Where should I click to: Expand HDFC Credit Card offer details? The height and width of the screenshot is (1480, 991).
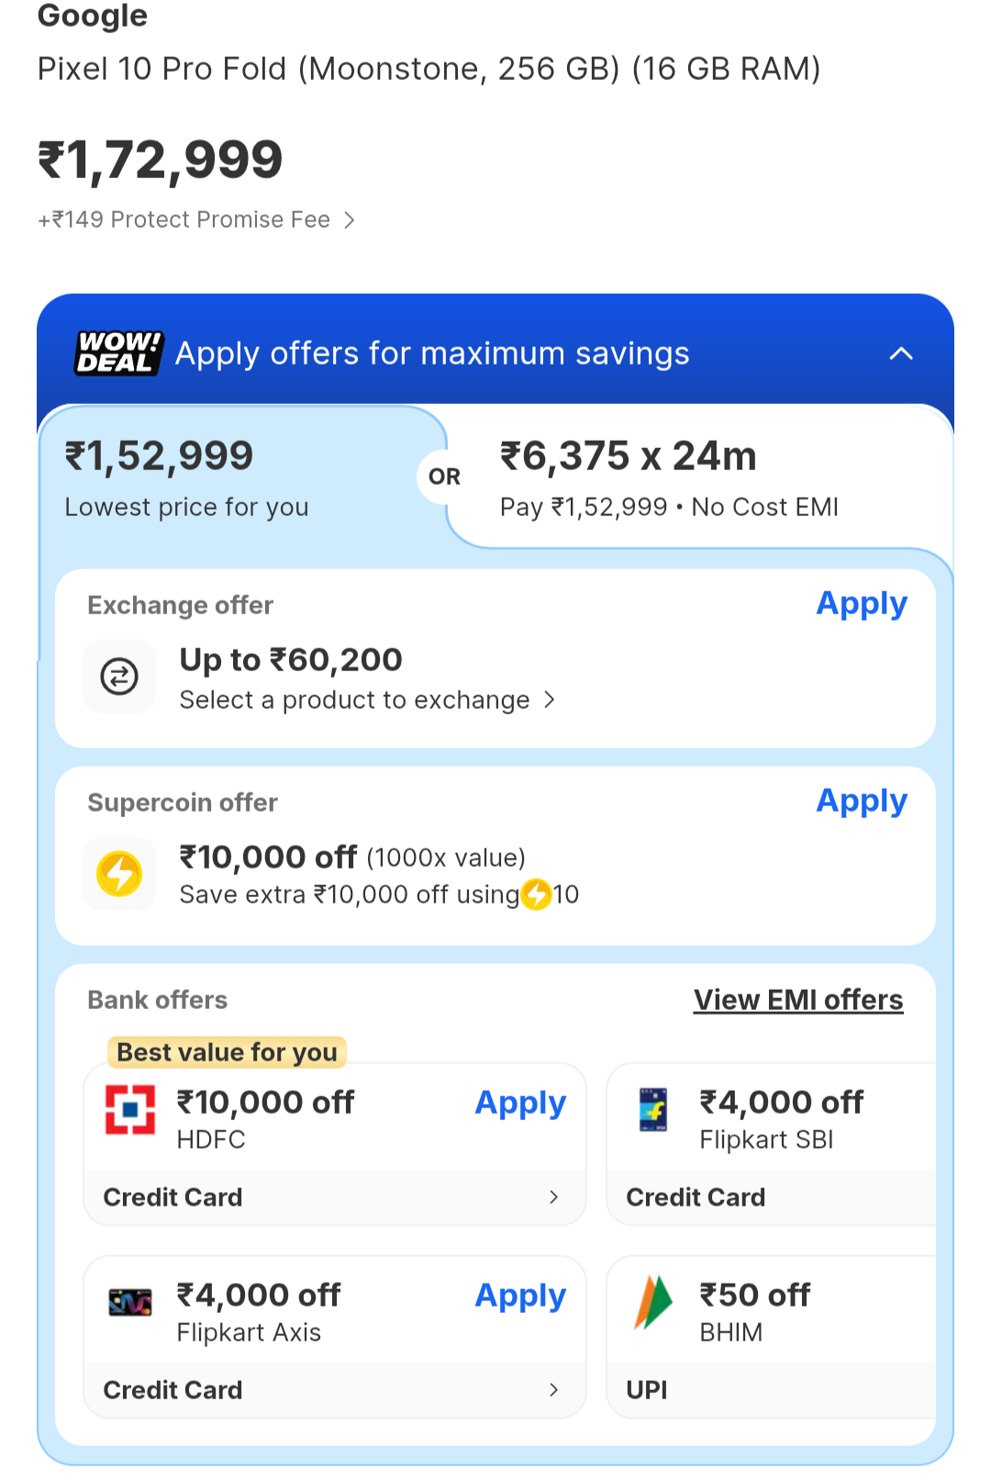[x=553, y=1196]
